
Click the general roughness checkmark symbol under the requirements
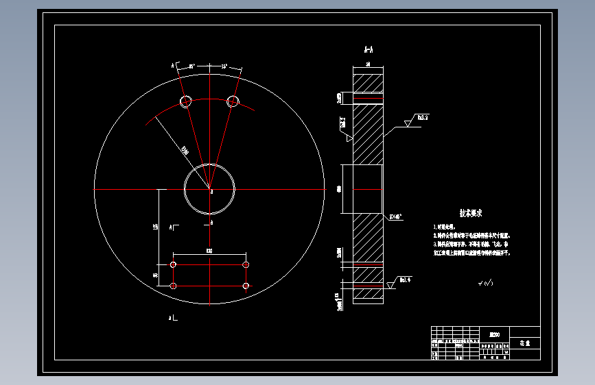486,283
